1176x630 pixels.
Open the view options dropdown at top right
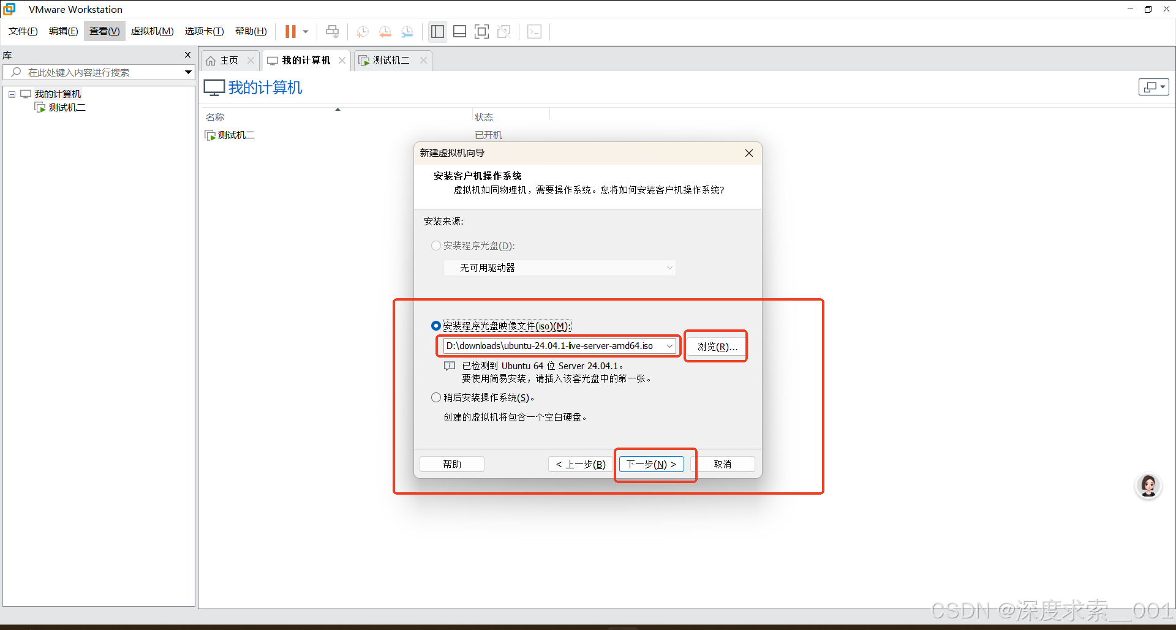click(x=1154, y=87)
